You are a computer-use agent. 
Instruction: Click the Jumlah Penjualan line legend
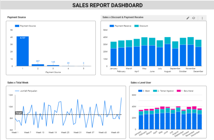coord(26,91)
